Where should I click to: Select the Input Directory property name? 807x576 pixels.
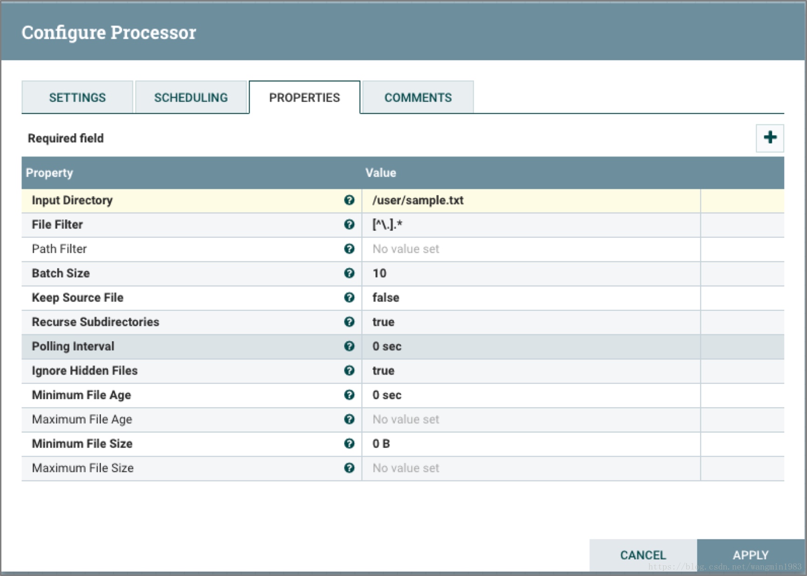[x=72, y=200]
